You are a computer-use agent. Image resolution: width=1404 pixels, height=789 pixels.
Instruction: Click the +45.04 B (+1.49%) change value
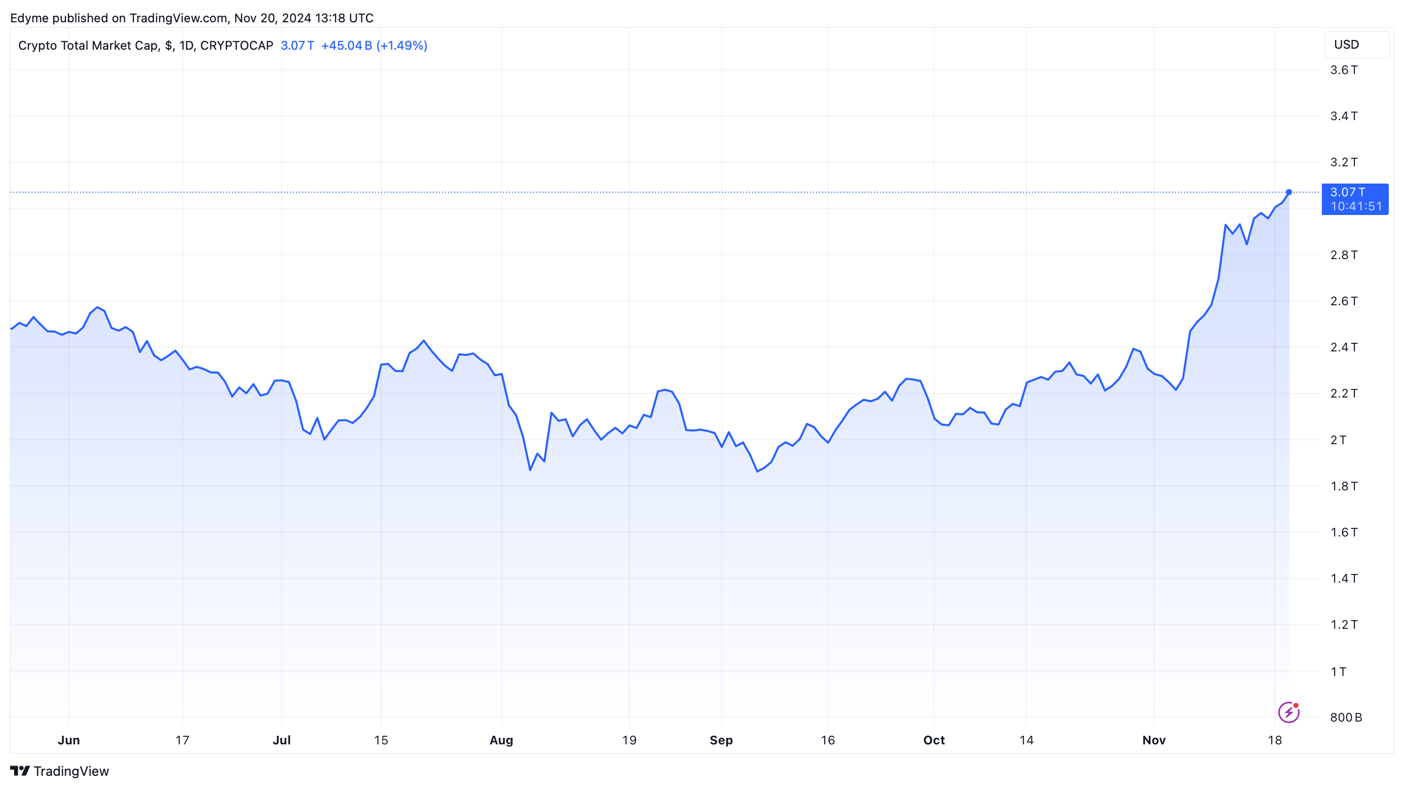[x=374, y=45]
